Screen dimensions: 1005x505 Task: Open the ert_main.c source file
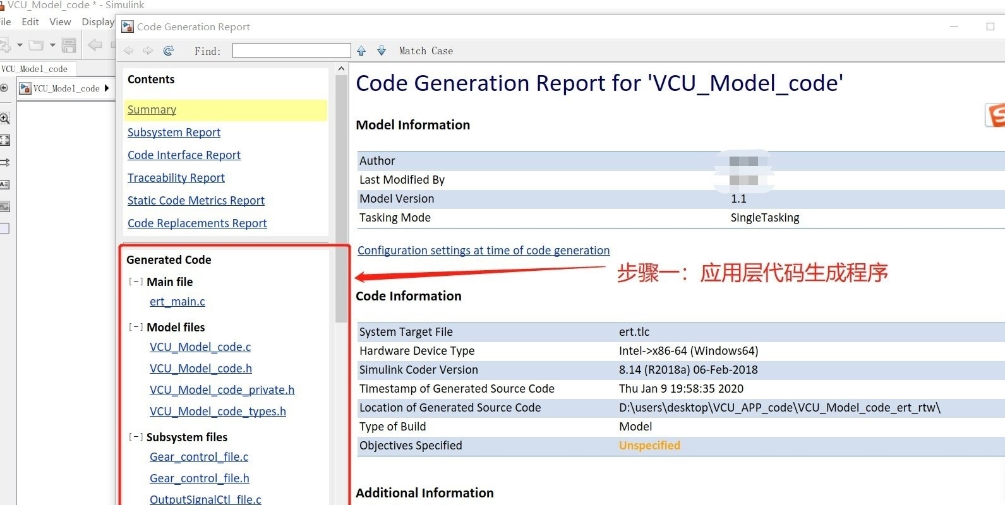pos(177,302)
